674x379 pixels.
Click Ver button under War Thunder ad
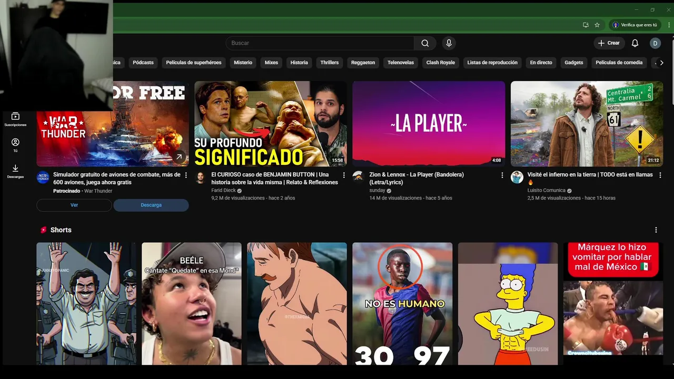pos(74,205)
